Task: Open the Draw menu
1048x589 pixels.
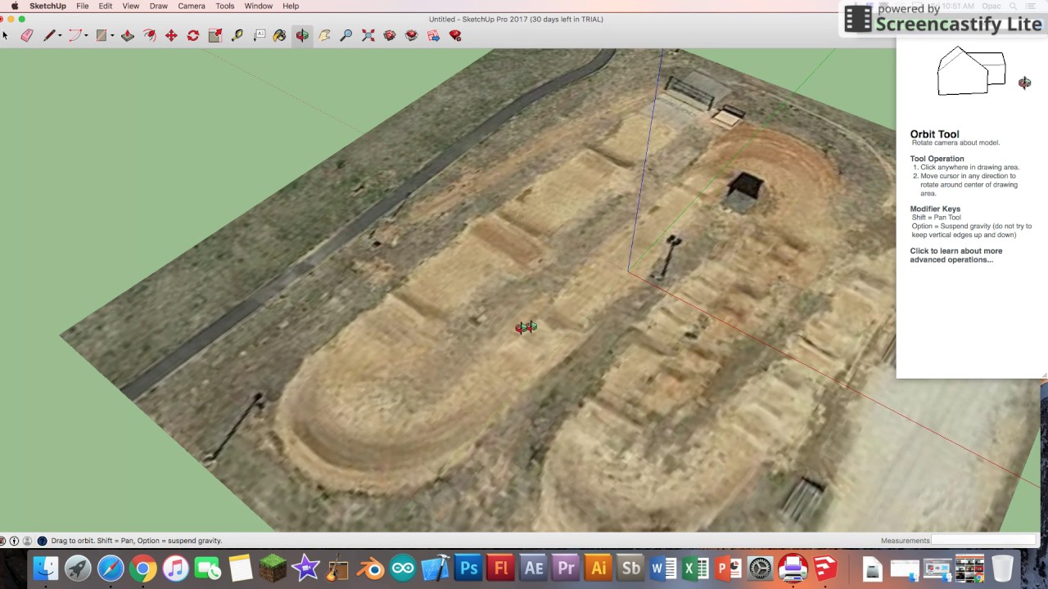Action: click(159, 6)
